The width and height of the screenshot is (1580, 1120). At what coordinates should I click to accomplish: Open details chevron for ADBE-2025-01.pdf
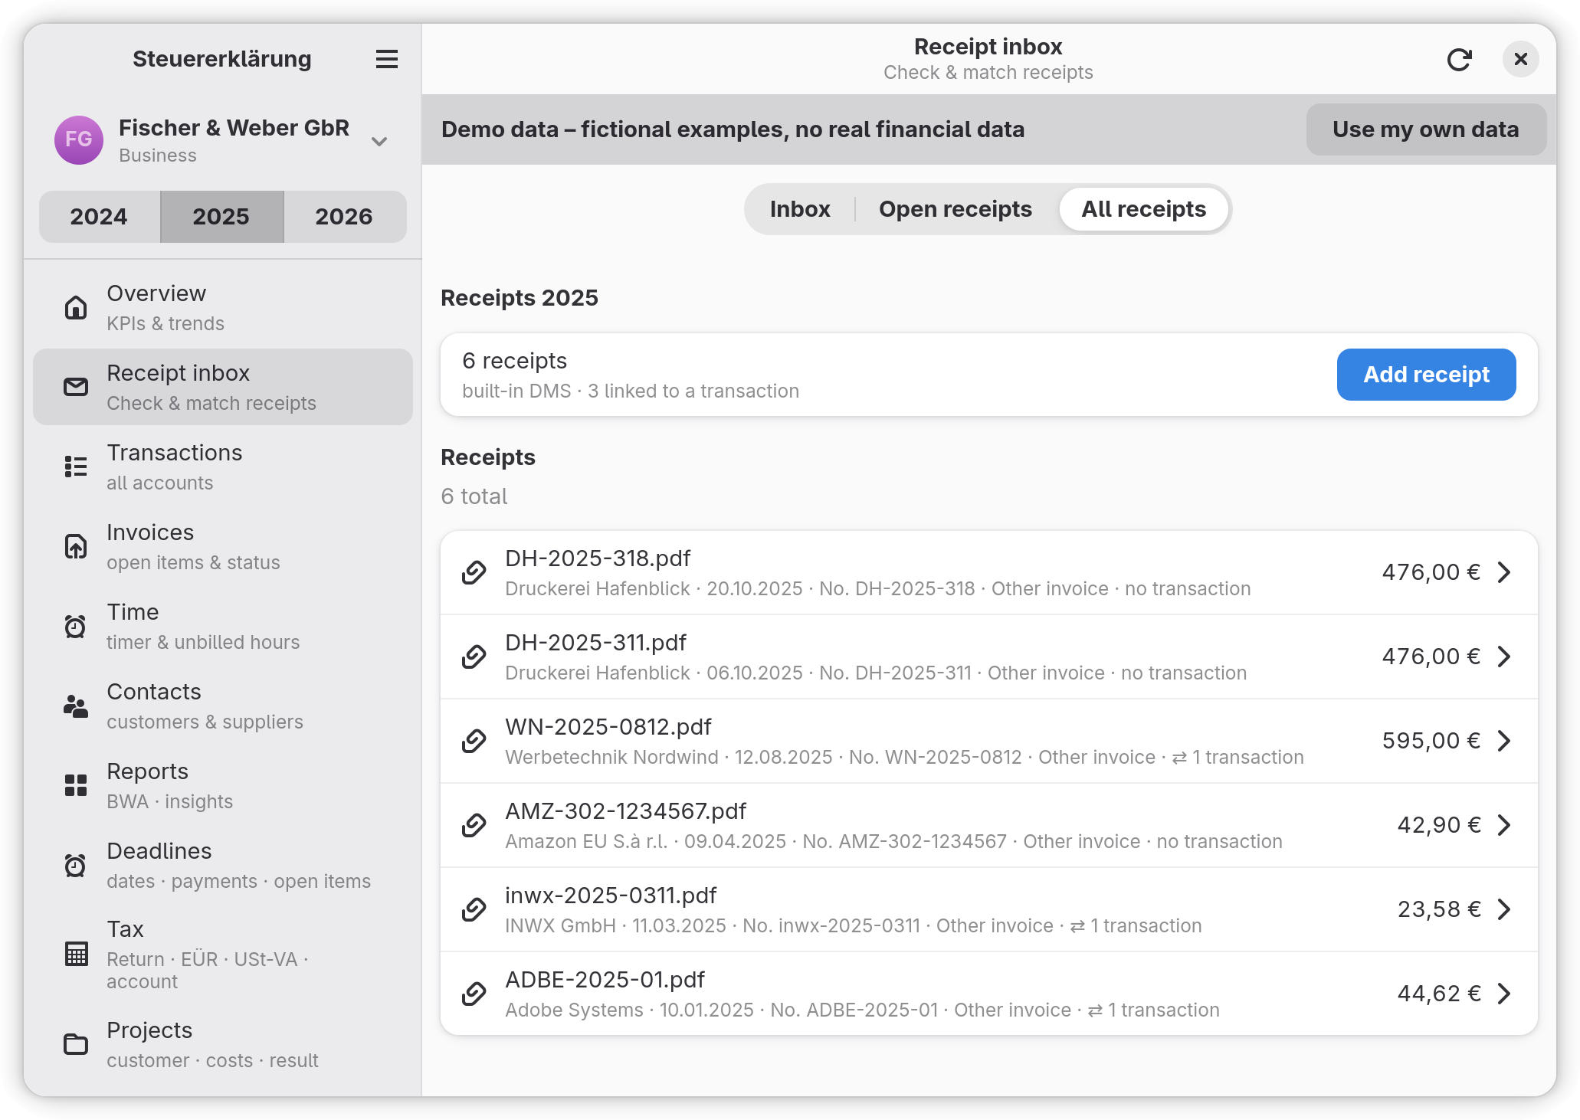click(1504, 994)
